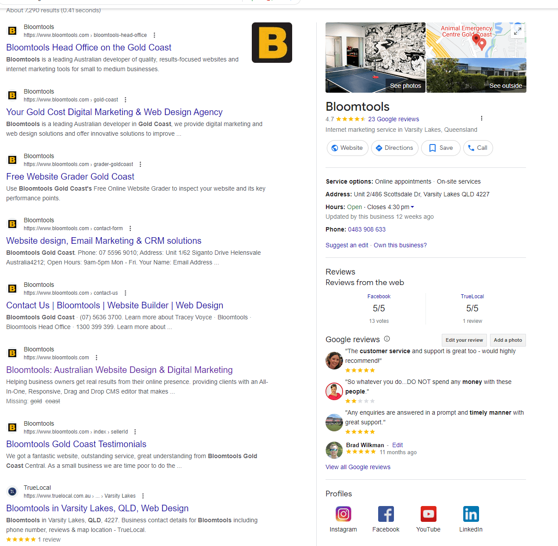Click the Website button
This screenshot has height=546, width=558.
click(347, 148)
